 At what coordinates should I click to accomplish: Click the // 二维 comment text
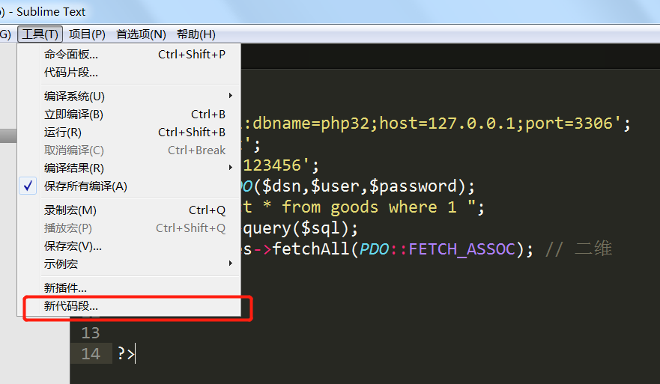click(578, 249)
